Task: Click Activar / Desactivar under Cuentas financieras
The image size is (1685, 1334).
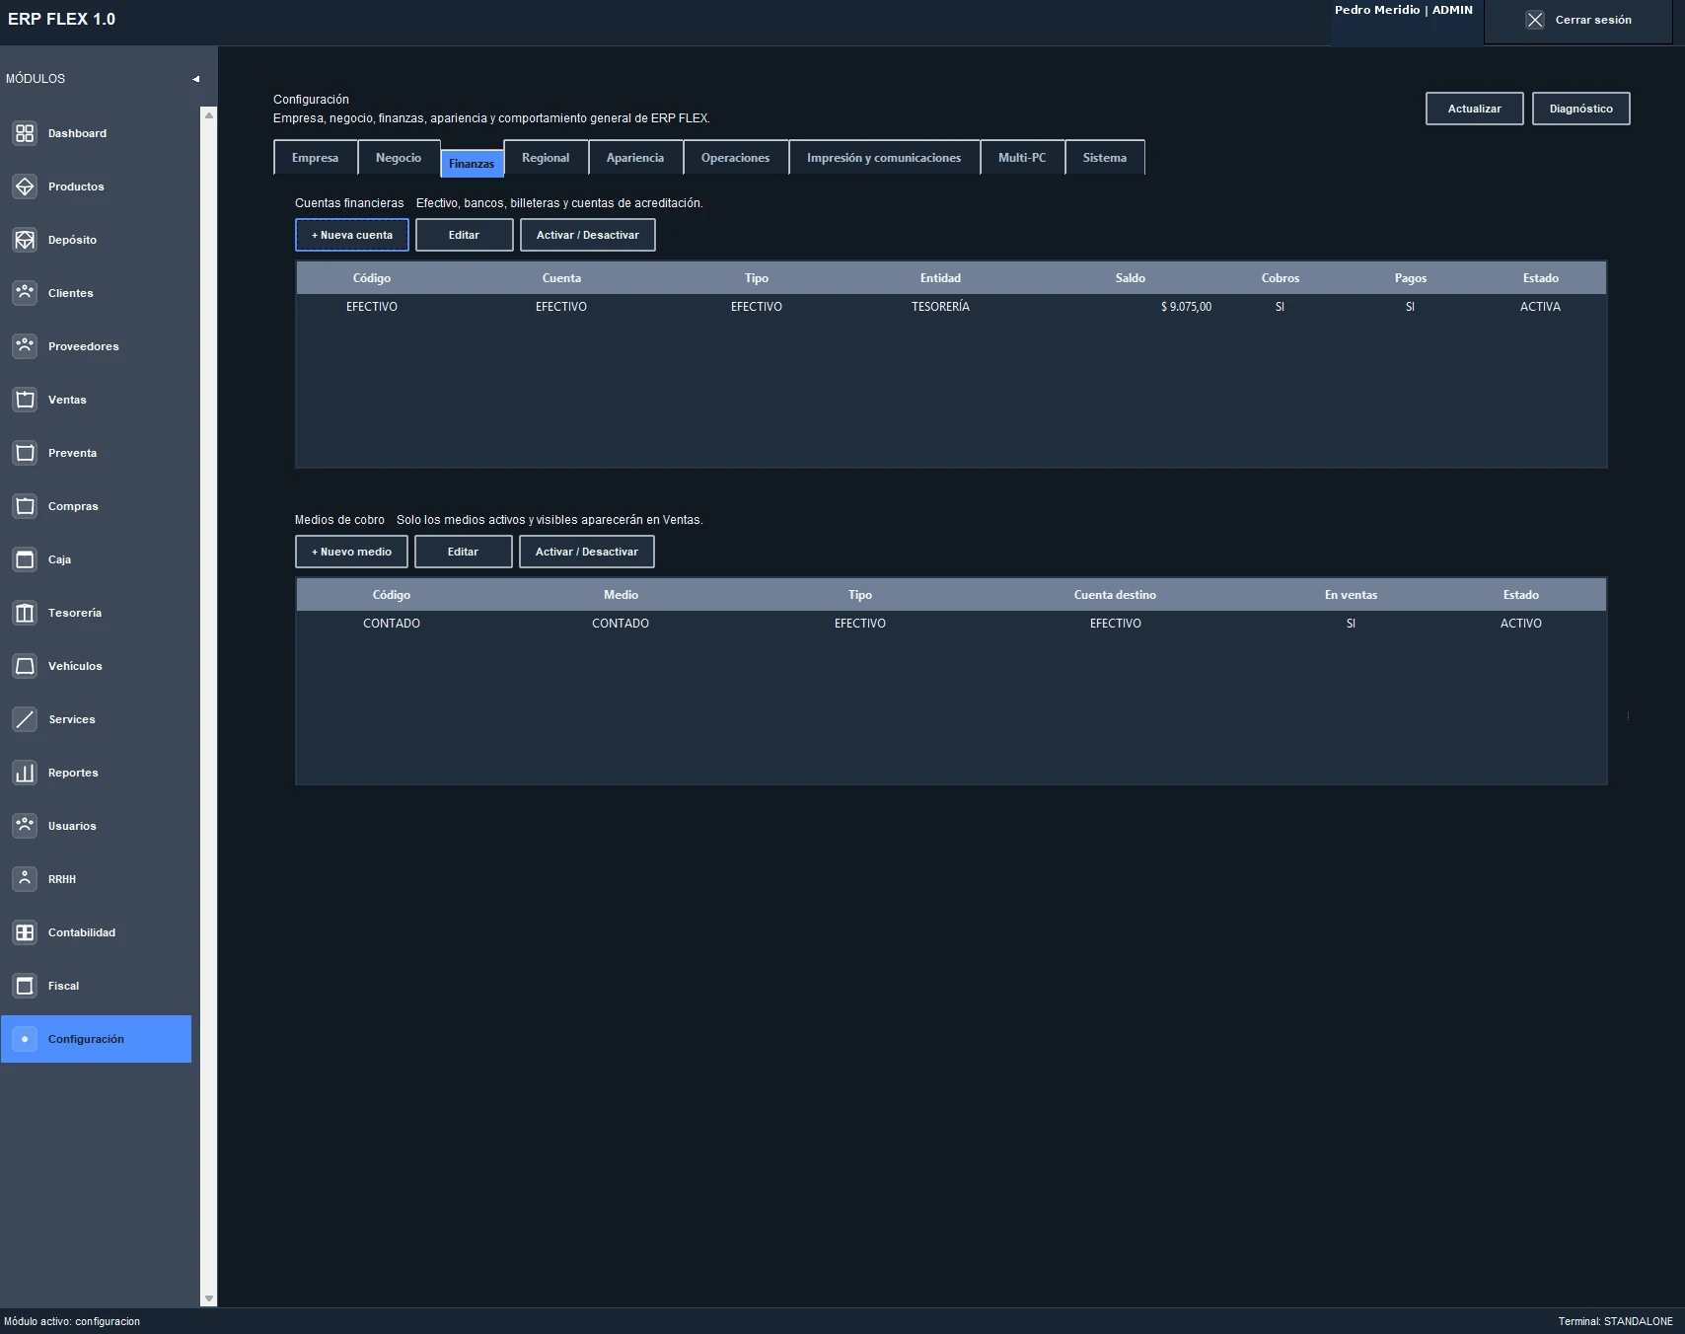Action: 588,235
